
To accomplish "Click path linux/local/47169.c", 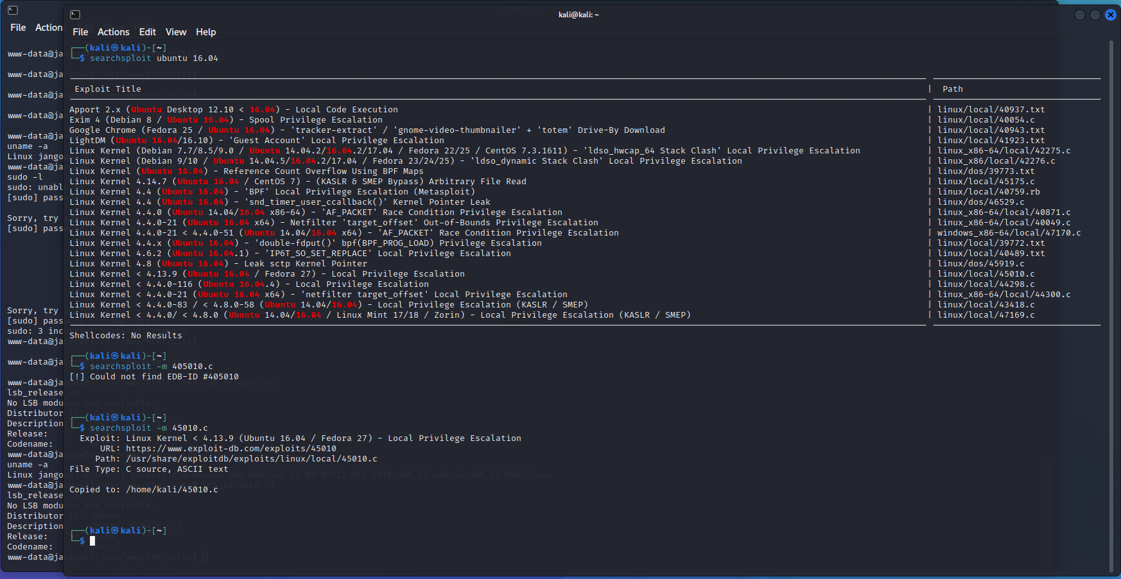I will 986,315.
